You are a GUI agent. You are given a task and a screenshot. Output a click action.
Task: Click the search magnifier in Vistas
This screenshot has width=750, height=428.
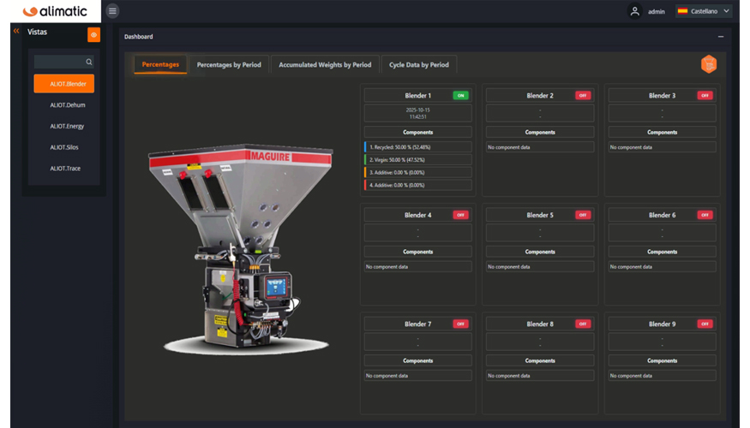[x=89, y=62]
